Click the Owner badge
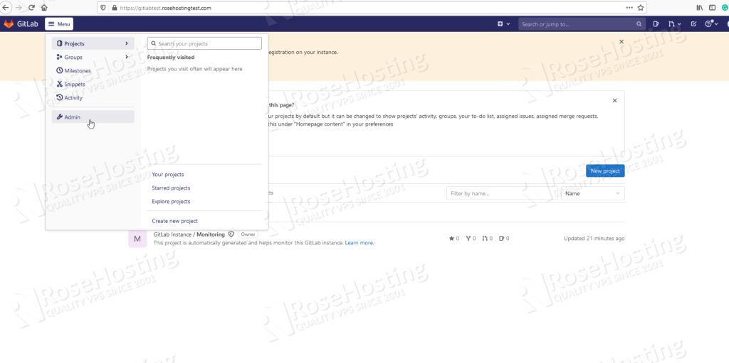This screenshot has width=729, height=363. pyautogui.click(x=248, y=234)
